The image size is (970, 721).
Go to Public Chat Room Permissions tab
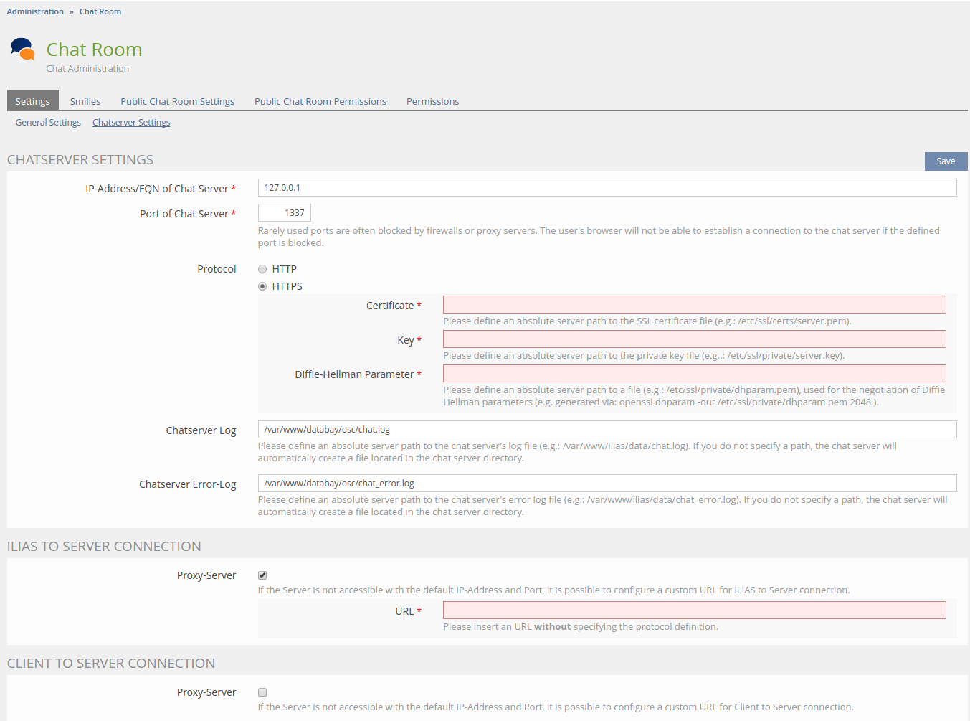tap(320, 101)
